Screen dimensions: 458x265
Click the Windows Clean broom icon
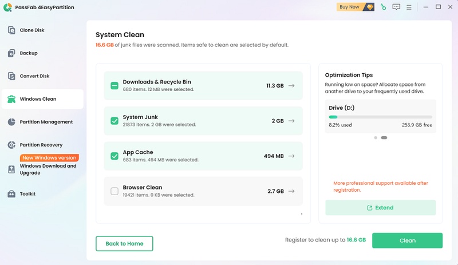point(11,99)
